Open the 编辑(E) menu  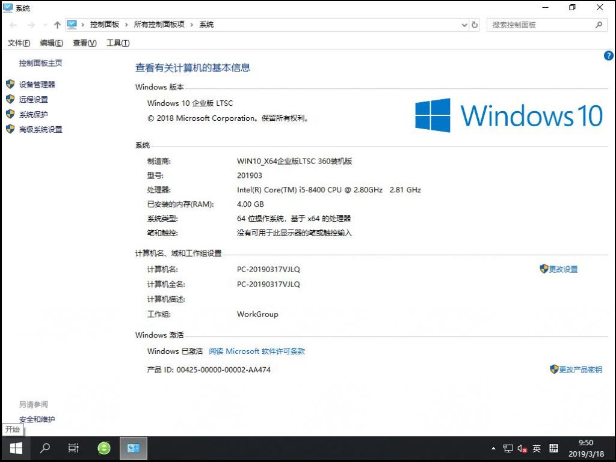[x=52, y=43]
